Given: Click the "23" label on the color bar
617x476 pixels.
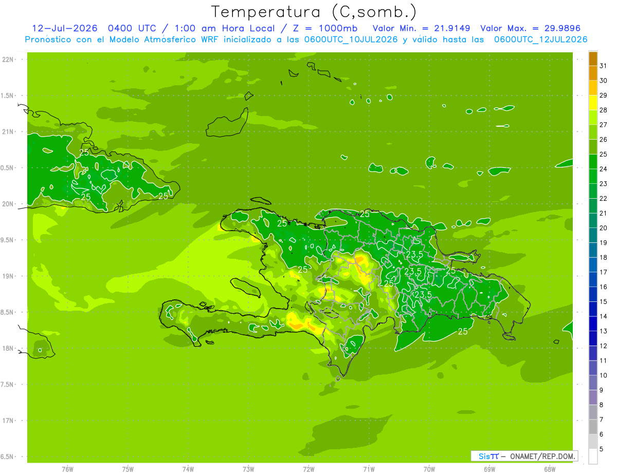Looking at the screenshot, I should tap(604, 184).
